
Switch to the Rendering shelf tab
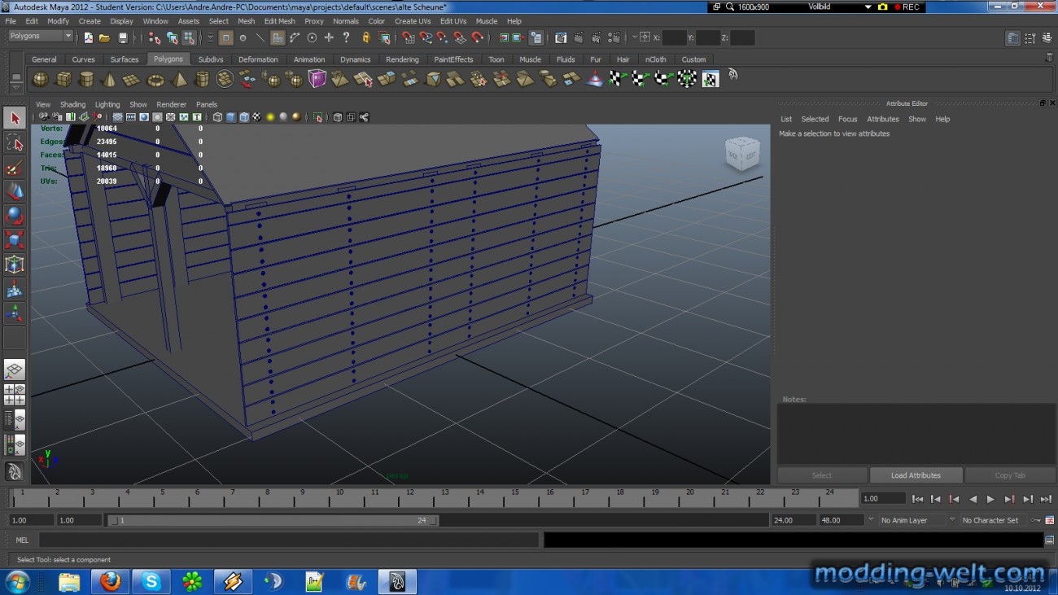[402, 59]
